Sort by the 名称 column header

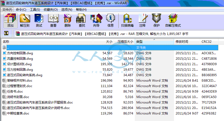pyautogui.click(x=47, y=42)
